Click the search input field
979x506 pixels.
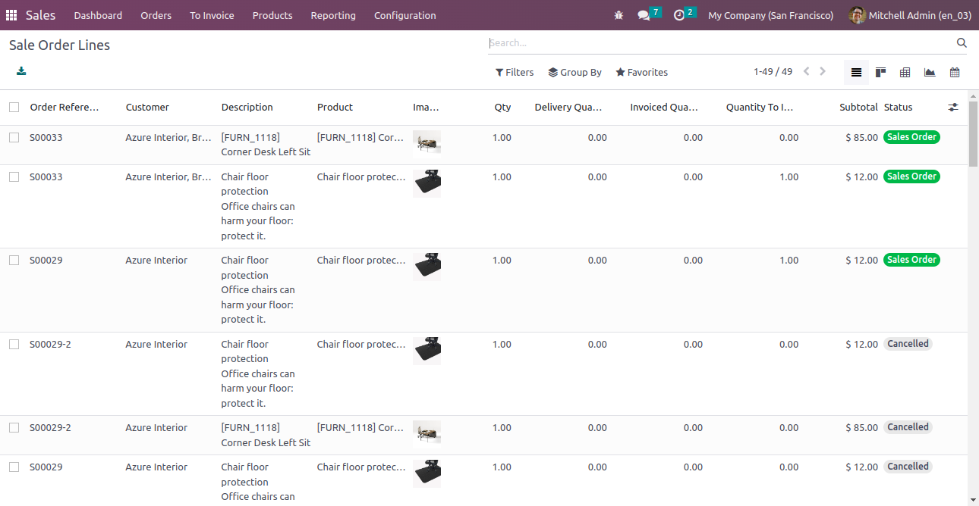point(721,43)
